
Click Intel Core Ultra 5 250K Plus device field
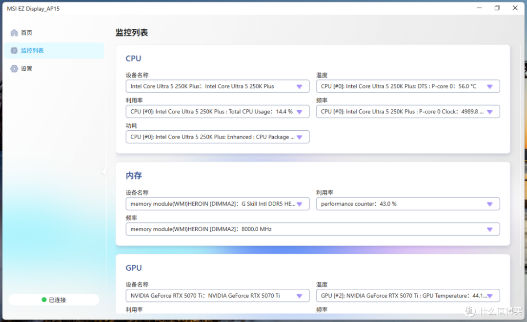point(218,86)
